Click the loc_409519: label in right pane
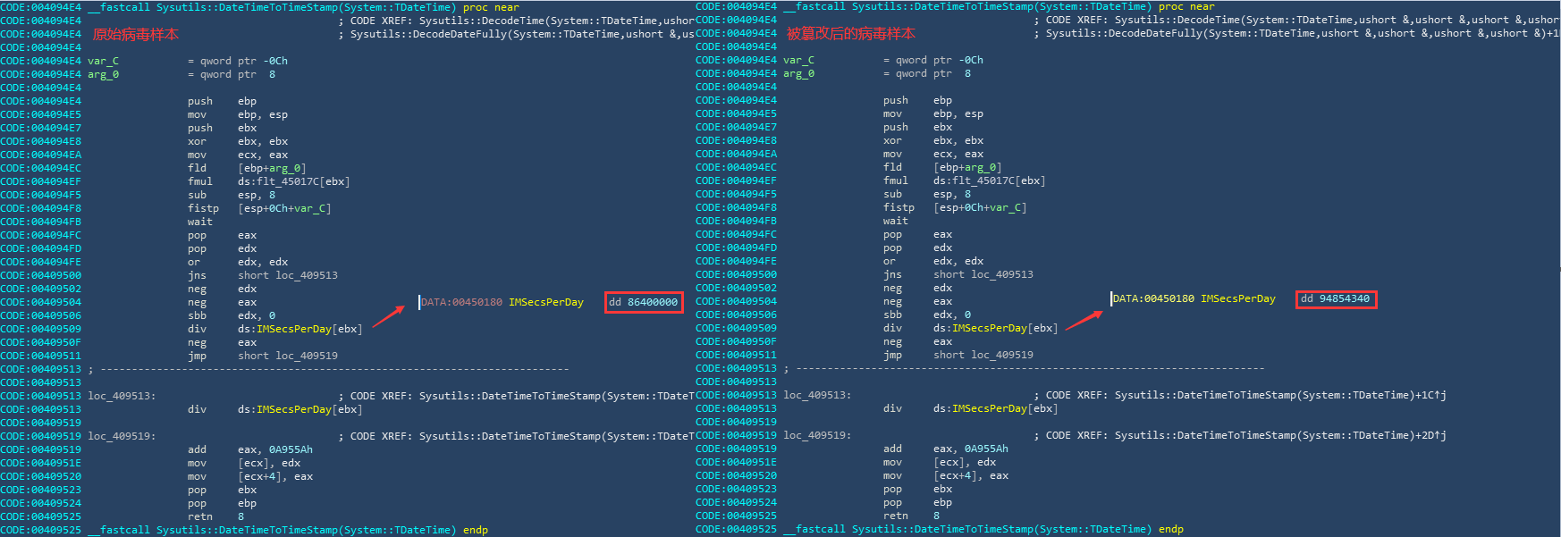 (817, 435)
